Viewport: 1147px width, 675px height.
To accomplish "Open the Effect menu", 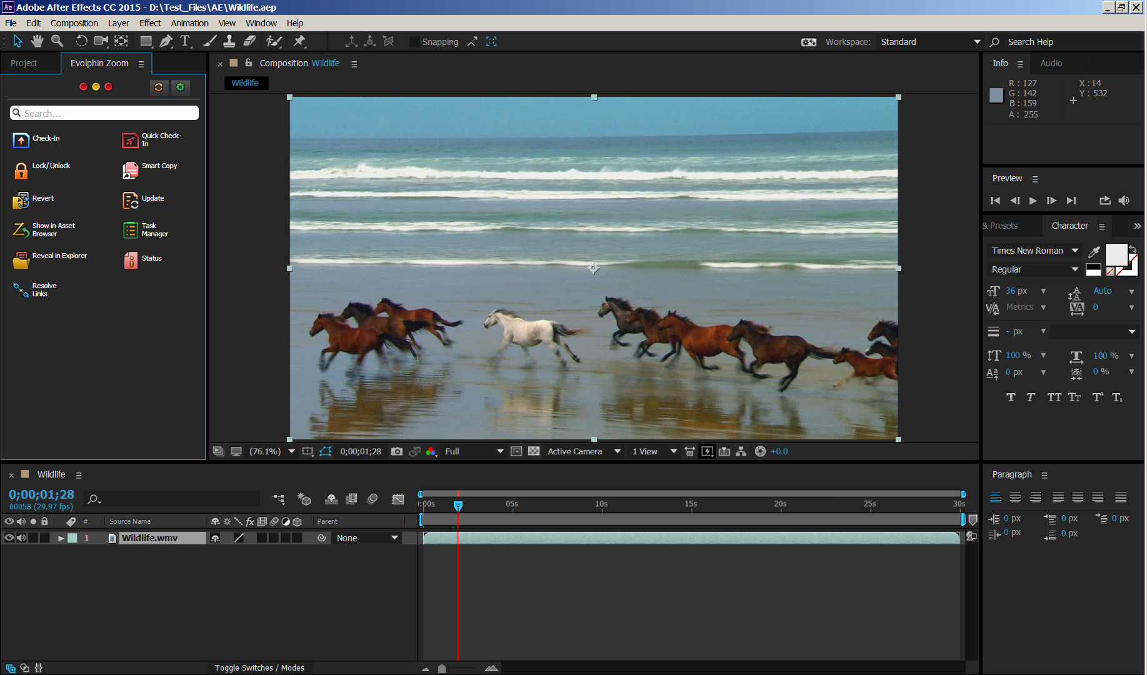I will pyautogui.click(x=150, y=23).
